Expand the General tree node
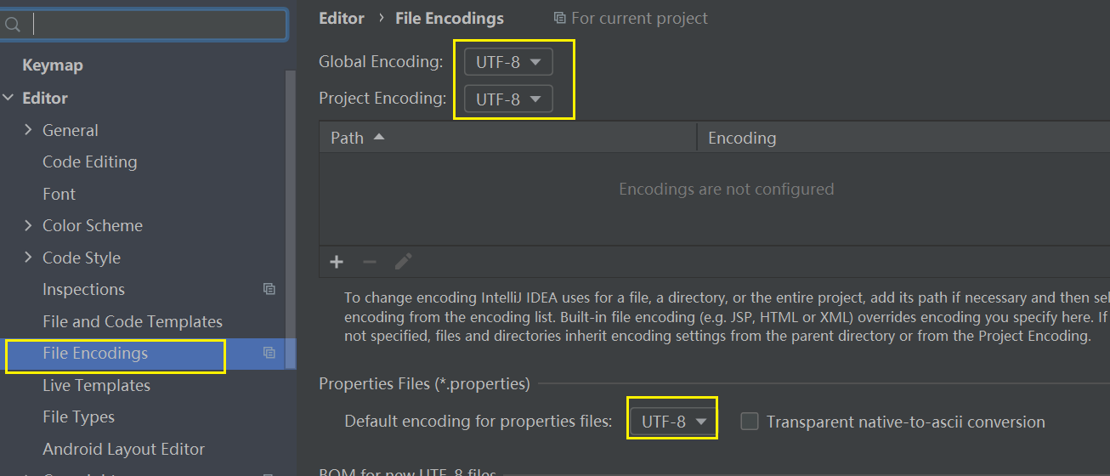This screenshot has width=1110, height=476. coord(28,130)
